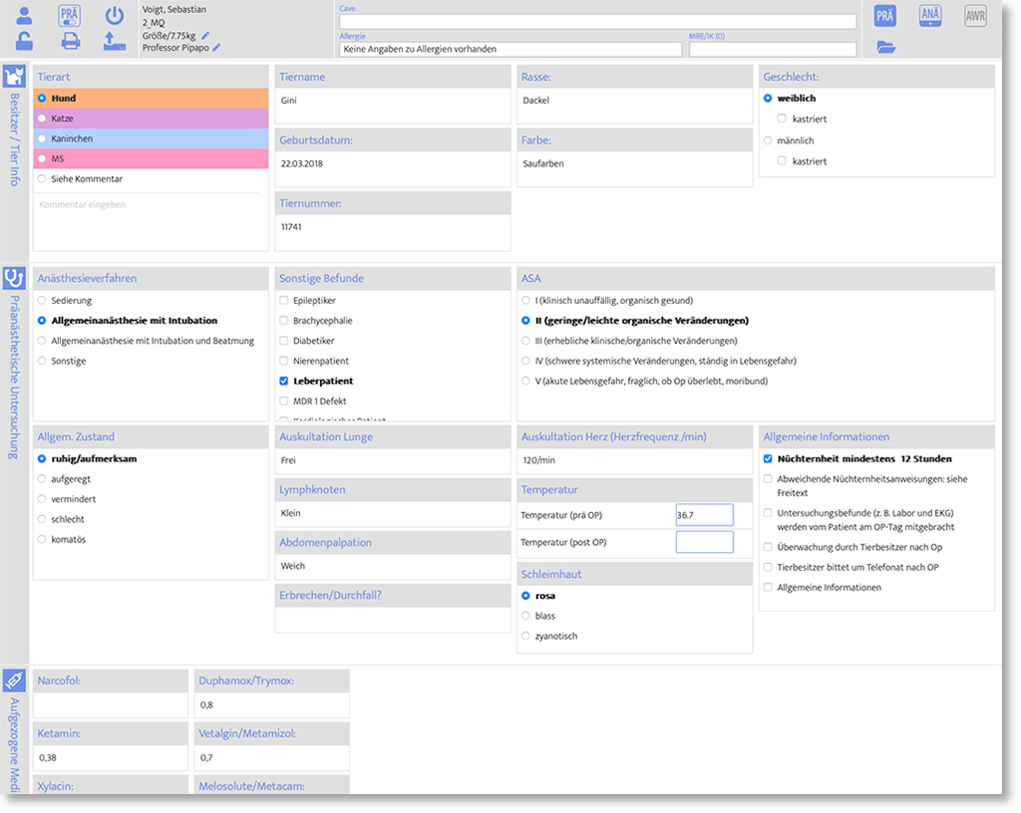The image size is (1021, 813).
Task: Click the printer icon
Action: pyautogui.click(x=70, y=41)
